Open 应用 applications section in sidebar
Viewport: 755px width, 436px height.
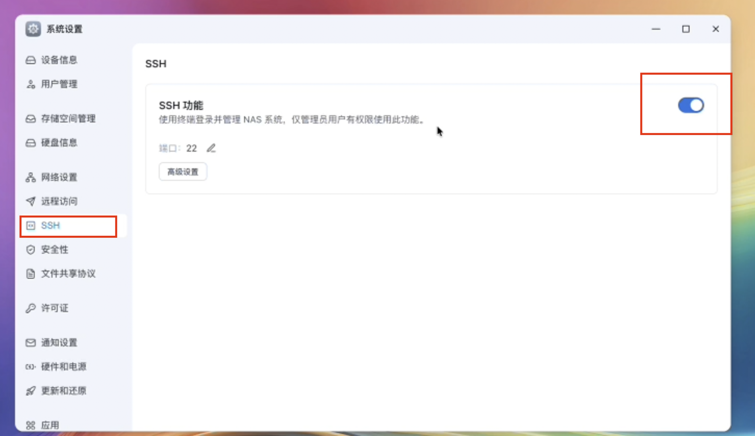pyautogui.click(x=50, y=425)
